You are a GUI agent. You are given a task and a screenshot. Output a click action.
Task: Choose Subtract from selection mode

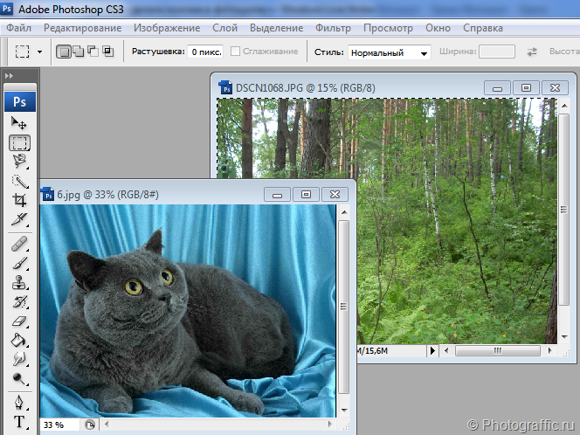pyautogui.click(x=93, y=52)
